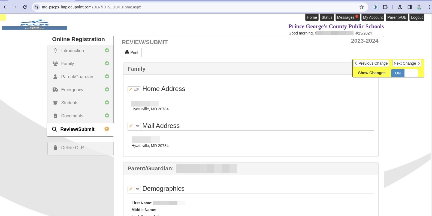Screen dimensions: 432x216
Task: Click the URL address bar
Action: (191, 7)
